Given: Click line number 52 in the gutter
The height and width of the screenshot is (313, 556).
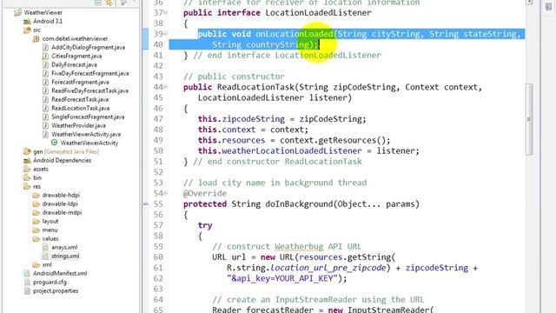Looking at the screenshot, I should [x=158, y=172].
